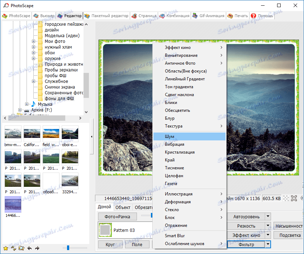This screenshot has height=254, width=304.
Task: Expand the Служебное folder
Action: [34, 81]
